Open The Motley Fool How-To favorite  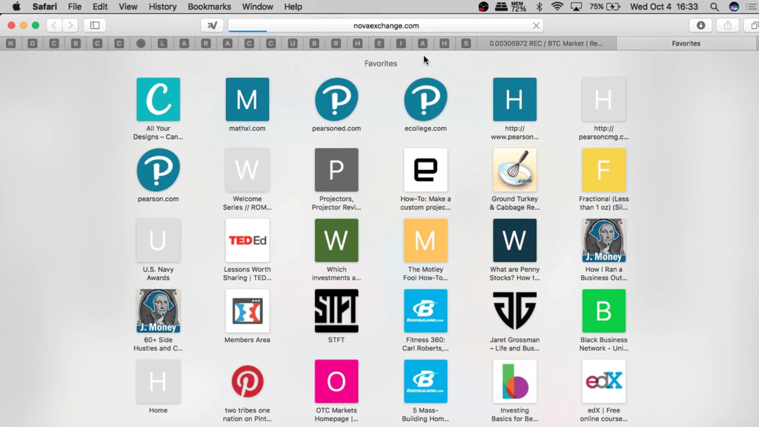pyautogui.click(x=426, y=241)
